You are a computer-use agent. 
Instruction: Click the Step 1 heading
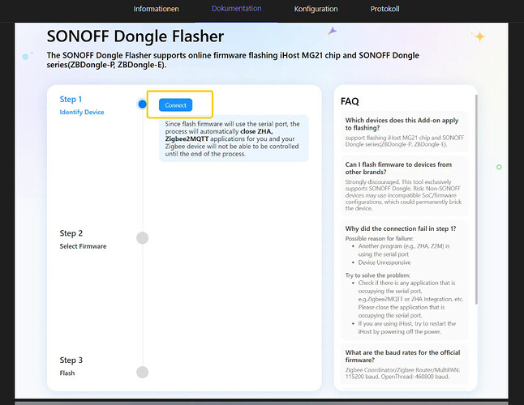(71, 99)
